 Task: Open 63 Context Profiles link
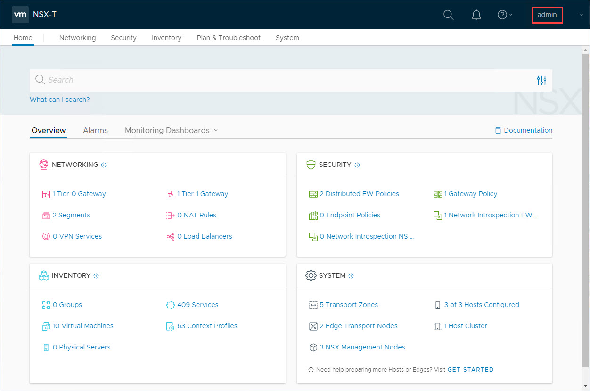207,326
